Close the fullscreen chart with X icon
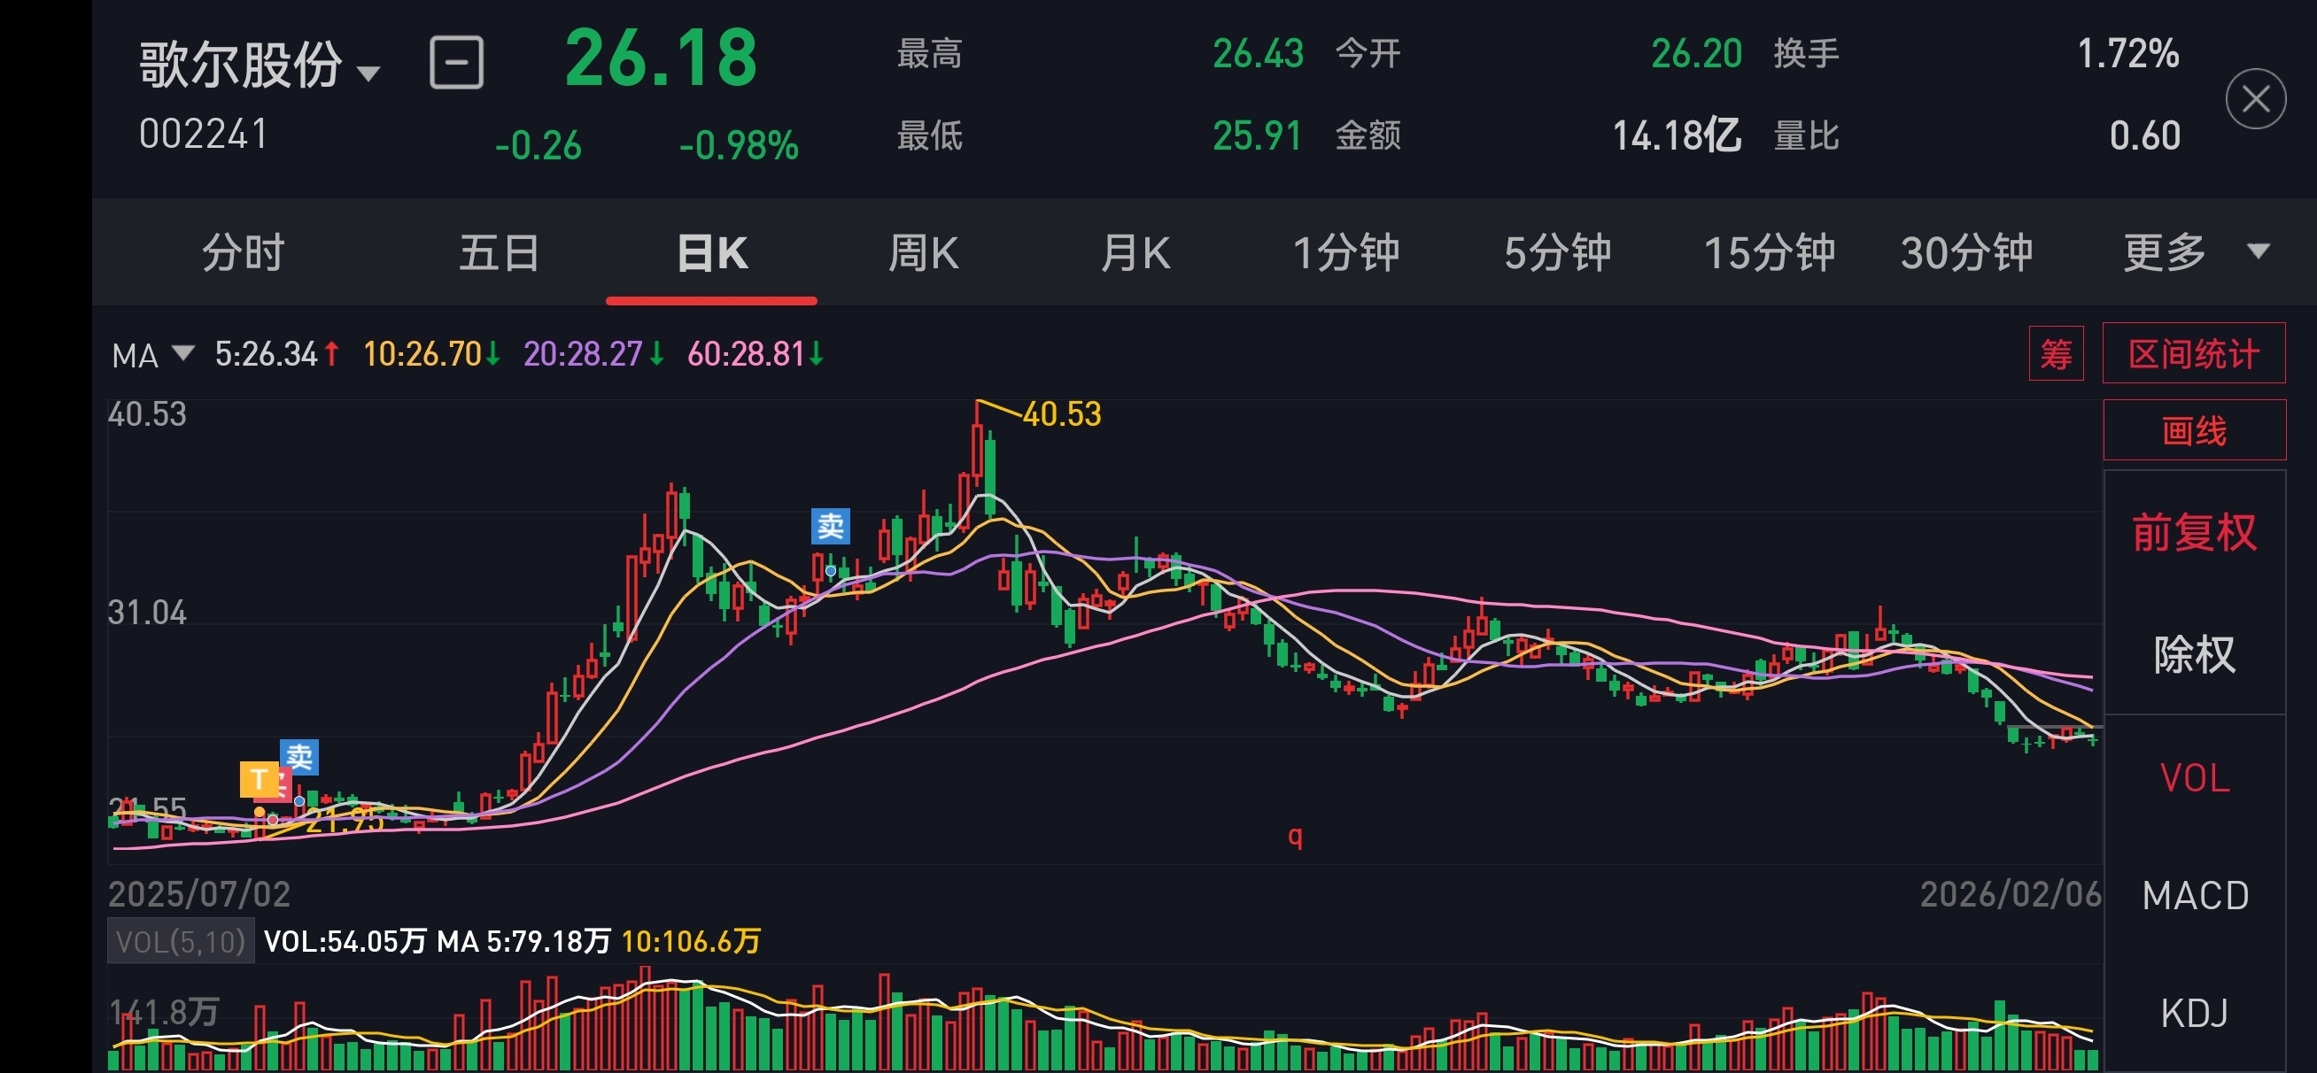This screenshot has width=2317, height=1073. (x=2255, y=99)
